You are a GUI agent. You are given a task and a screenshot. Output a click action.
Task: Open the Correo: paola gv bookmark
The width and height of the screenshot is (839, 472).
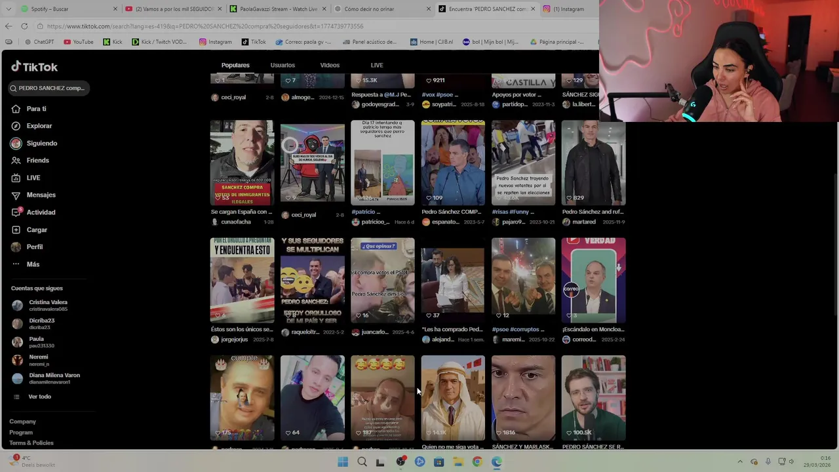pos(303,42)
